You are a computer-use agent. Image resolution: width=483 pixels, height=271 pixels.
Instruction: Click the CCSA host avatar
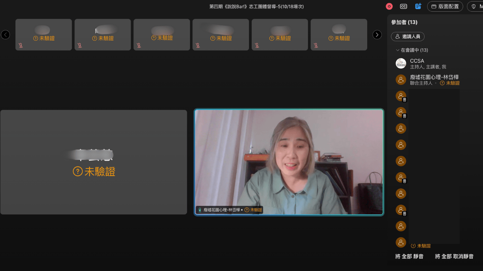click(401, 63)
